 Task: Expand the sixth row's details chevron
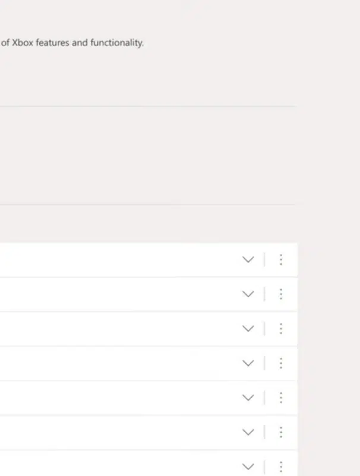click(x=248, y=431)
